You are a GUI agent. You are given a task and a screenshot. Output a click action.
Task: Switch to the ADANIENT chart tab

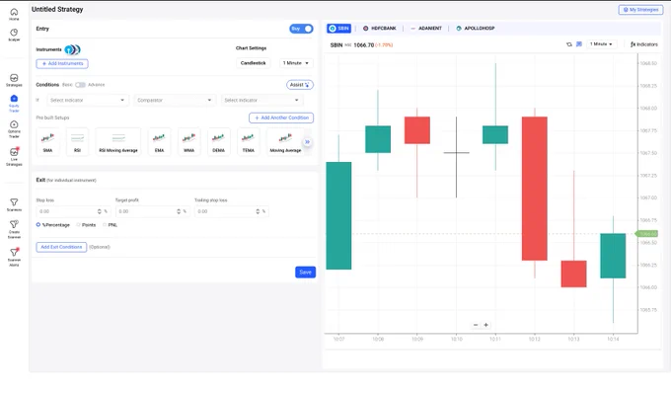coord(426,29)
